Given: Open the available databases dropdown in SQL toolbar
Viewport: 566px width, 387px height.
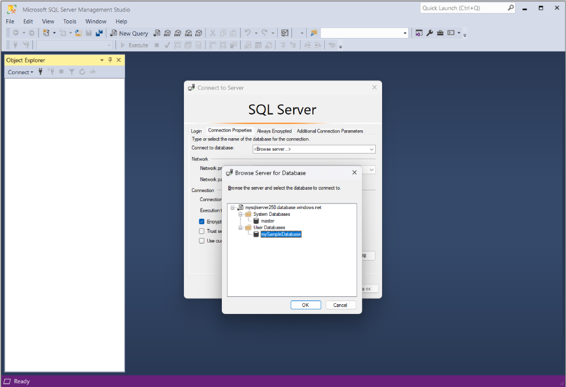Looking at the screenshot, I should point(109,45).
